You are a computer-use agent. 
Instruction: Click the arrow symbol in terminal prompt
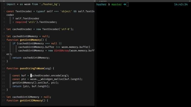point(124,4)
